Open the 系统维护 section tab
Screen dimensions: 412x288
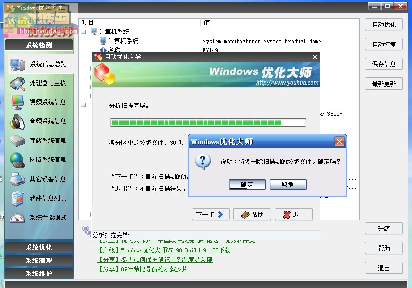point(39,273)
